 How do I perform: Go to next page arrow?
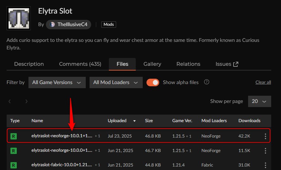pyautogui.click(x=26, y=101)
